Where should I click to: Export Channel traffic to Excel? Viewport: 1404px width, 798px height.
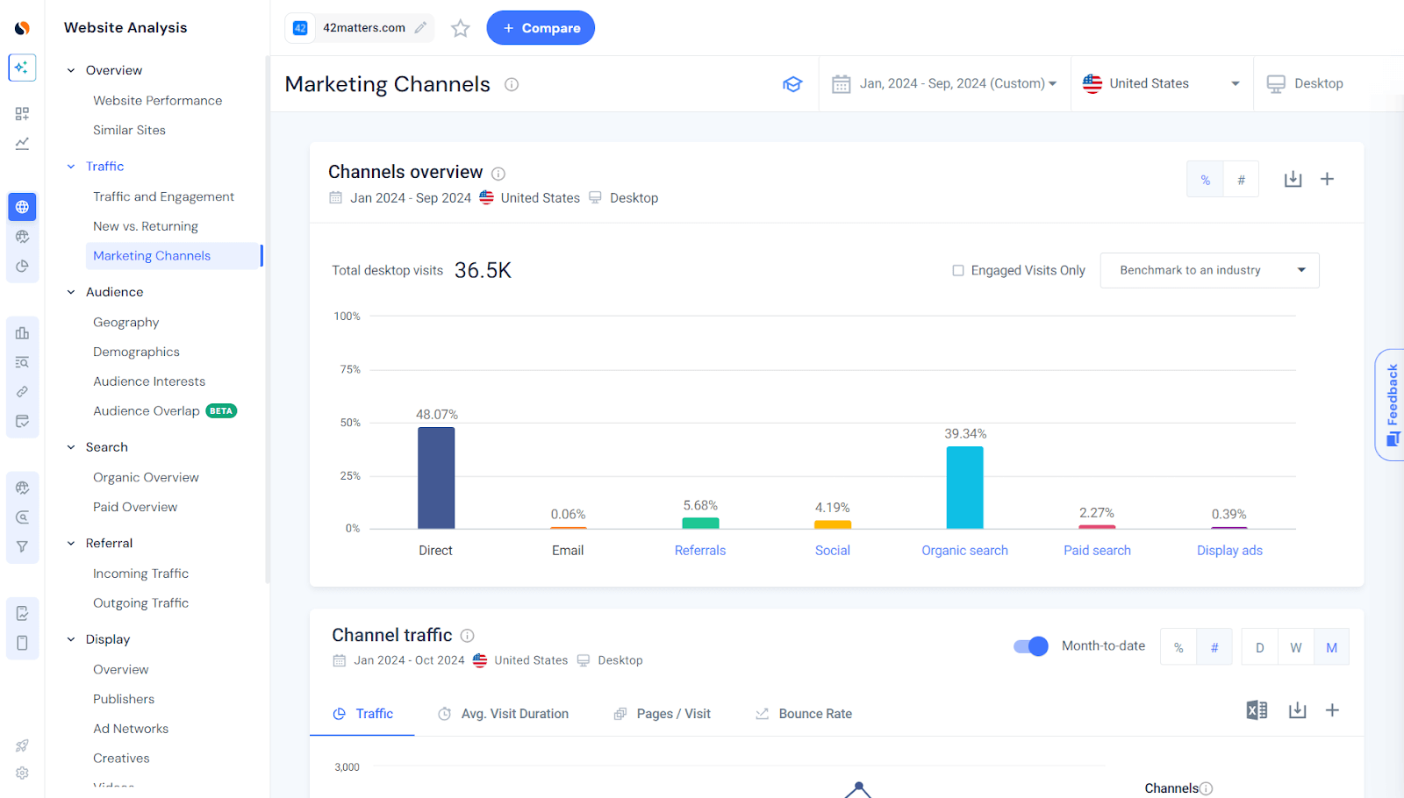(1257, 710)
